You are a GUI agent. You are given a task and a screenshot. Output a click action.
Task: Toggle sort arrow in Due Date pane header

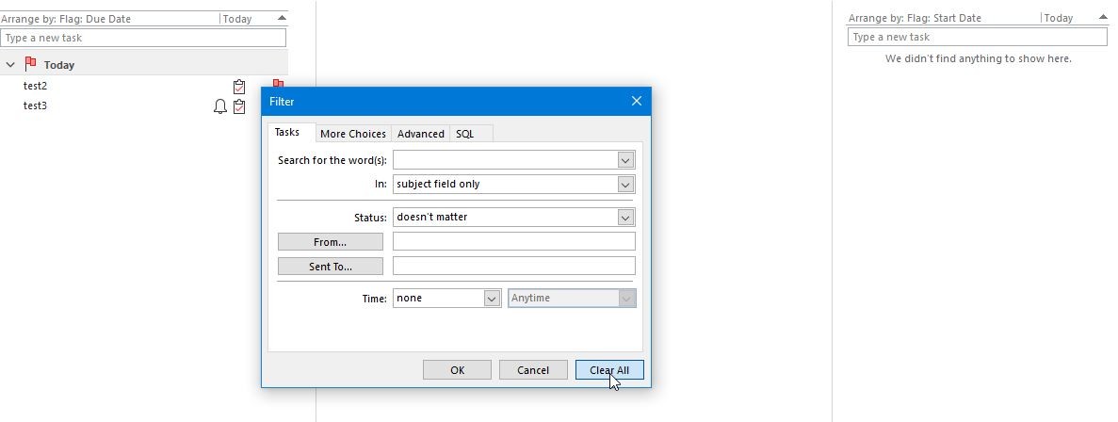(x=282, y=18)
